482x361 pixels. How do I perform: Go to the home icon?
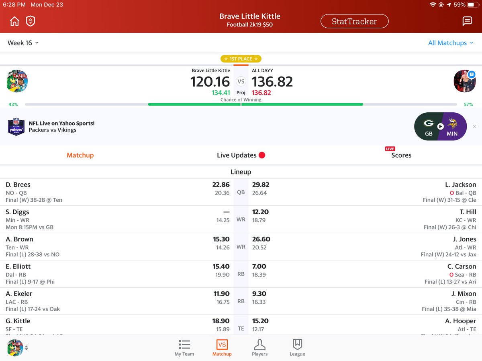click(14, 21)
